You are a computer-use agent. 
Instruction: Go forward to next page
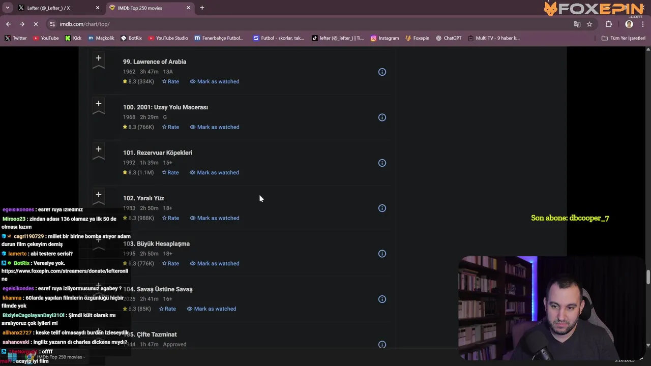click(22, 24)
